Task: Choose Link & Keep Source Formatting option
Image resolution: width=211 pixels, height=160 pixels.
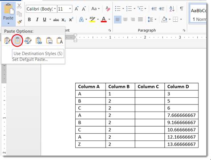Action: tap(28, 40)
